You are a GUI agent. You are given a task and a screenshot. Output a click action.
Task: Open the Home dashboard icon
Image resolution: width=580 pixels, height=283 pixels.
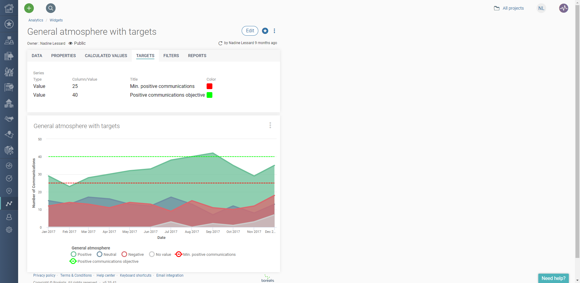(9, 8)
